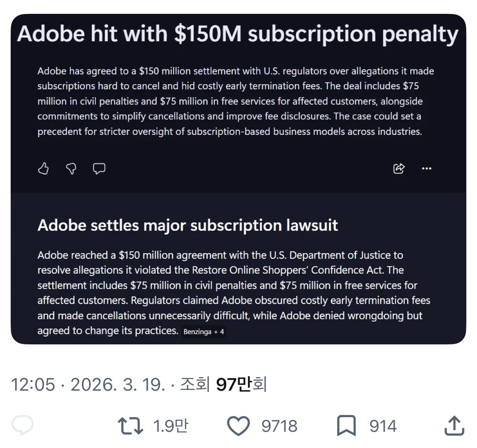477x448 pixels.
Task: Repost using the retweet arrows icon
Action: pyautogui.click(x=131, y=426)
